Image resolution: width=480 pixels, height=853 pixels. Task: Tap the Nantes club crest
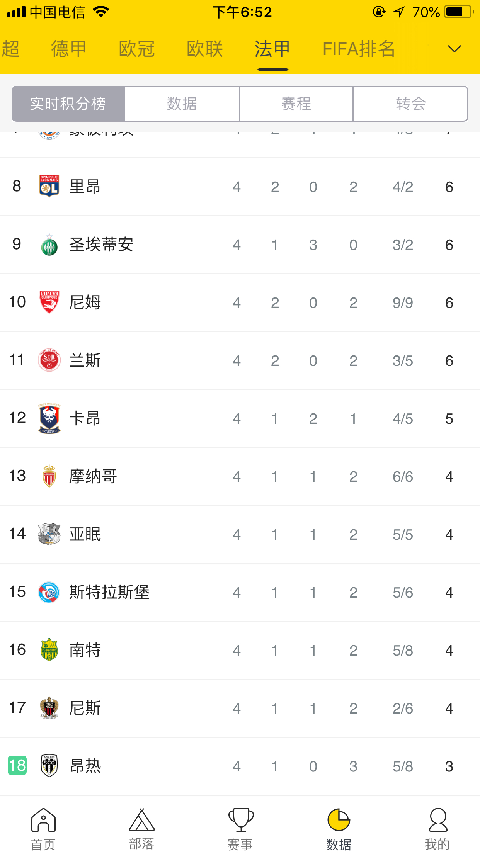(49, 650)
